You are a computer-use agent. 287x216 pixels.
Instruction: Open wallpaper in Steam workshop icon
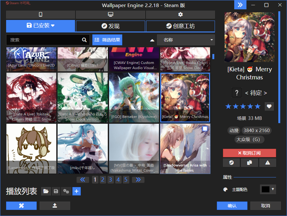231,163
